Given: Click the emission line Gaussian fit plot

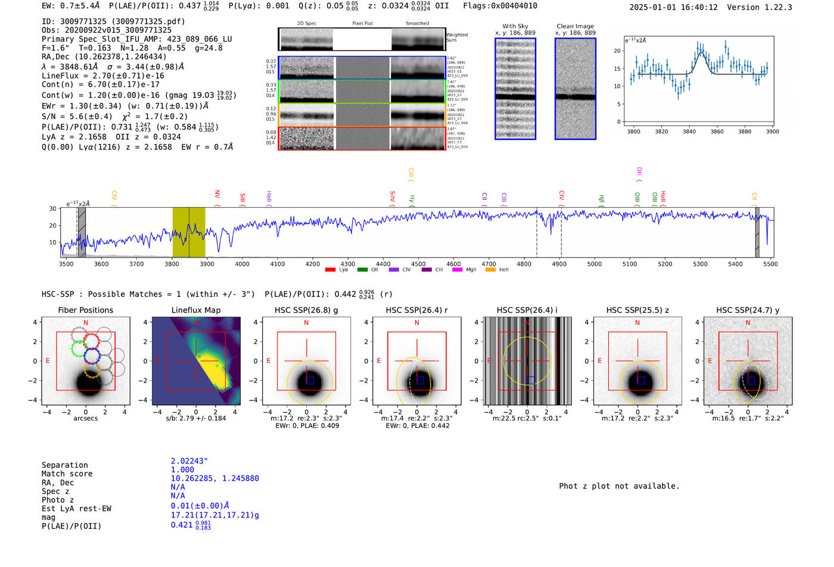Looking at the screenshot, I should [x=699, y=81].
